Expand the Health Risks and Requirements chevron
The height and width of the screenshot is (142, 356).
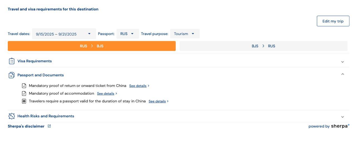coord(342,117)
